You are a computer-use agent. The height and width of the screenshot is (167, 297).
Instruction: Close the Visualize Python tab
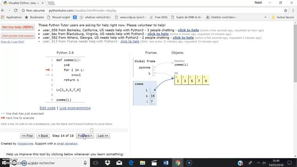click(43, 3)
